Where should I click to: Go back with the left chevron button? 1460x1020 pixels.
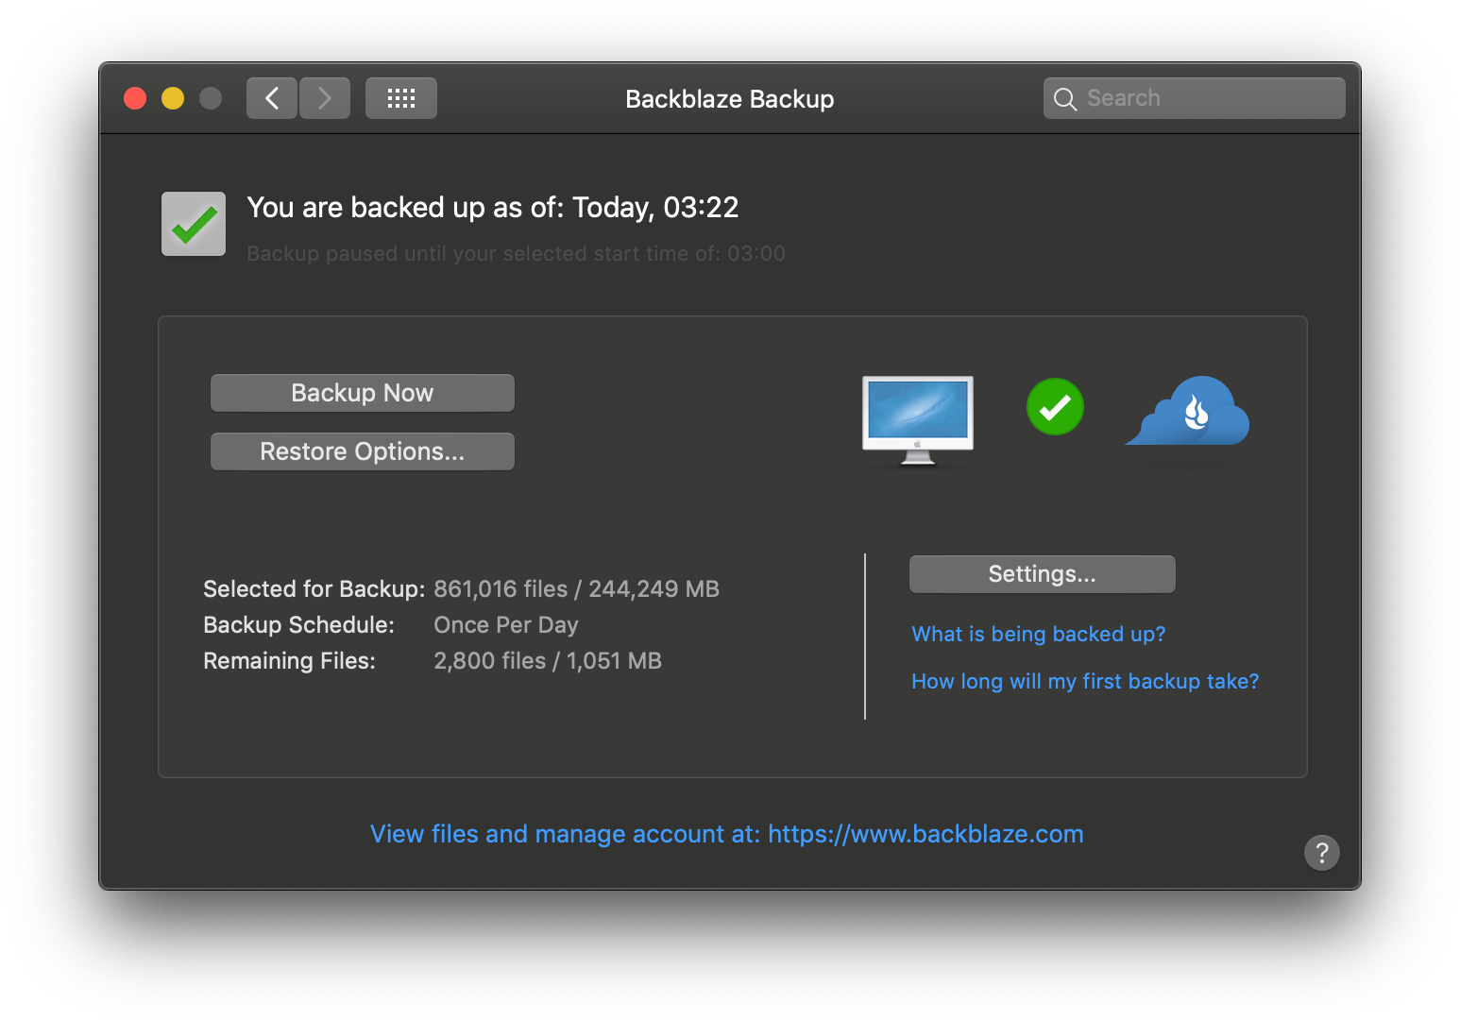pyautogui.click(x=272, y=98)
